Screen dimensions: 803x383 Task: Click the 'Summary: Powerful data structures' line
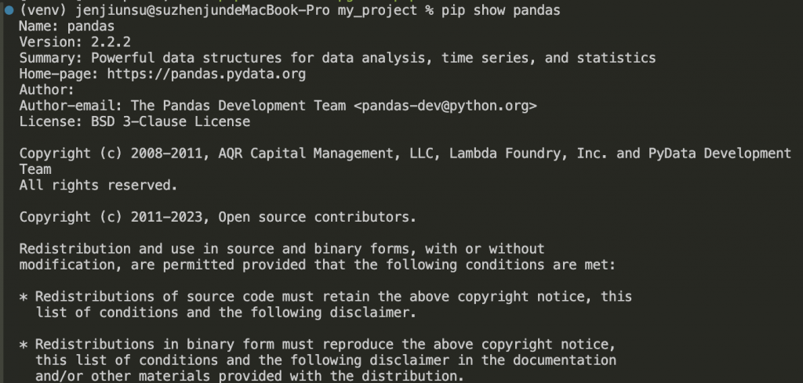click(337, 58)
